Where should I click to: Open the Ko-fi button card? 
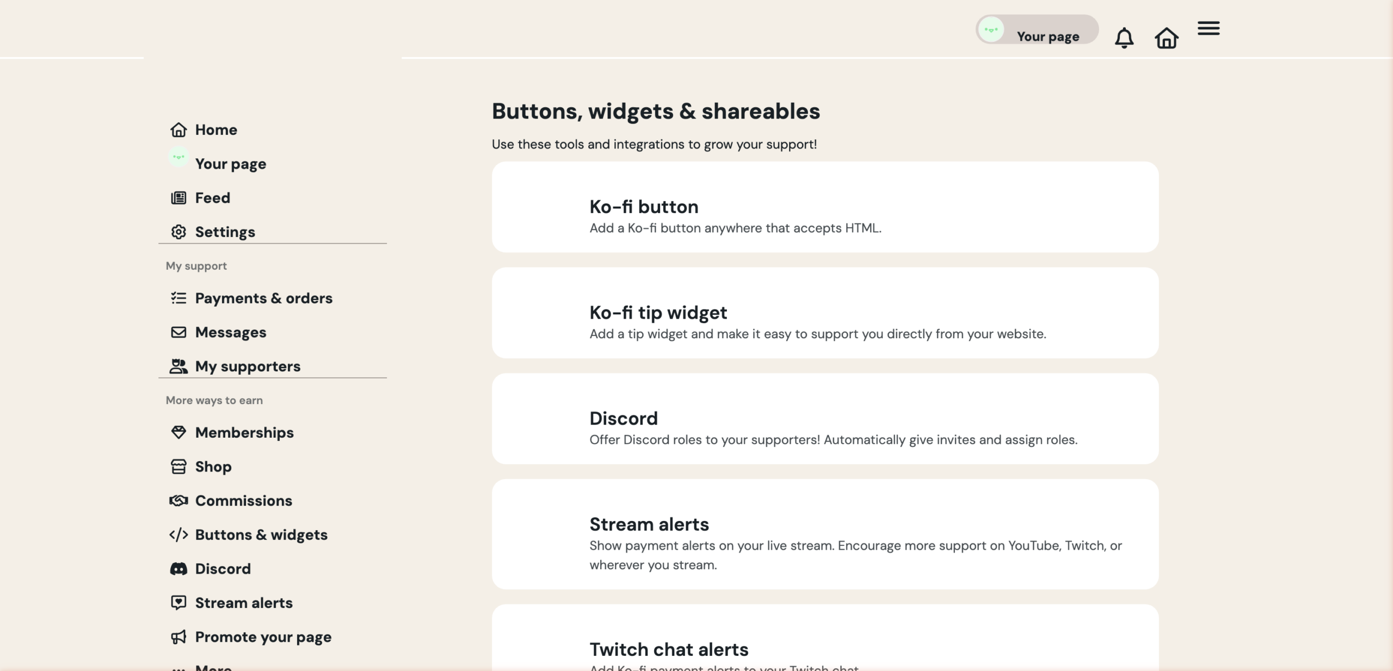pyautogui.click(x=825, y=207)
